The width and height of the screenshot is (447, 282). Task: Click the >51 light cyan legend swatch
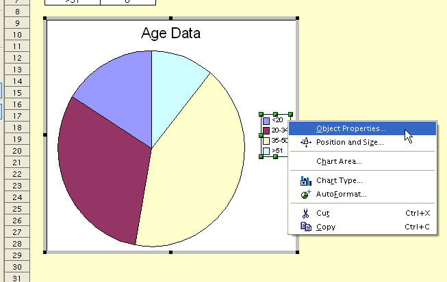(x=266, y=151)
